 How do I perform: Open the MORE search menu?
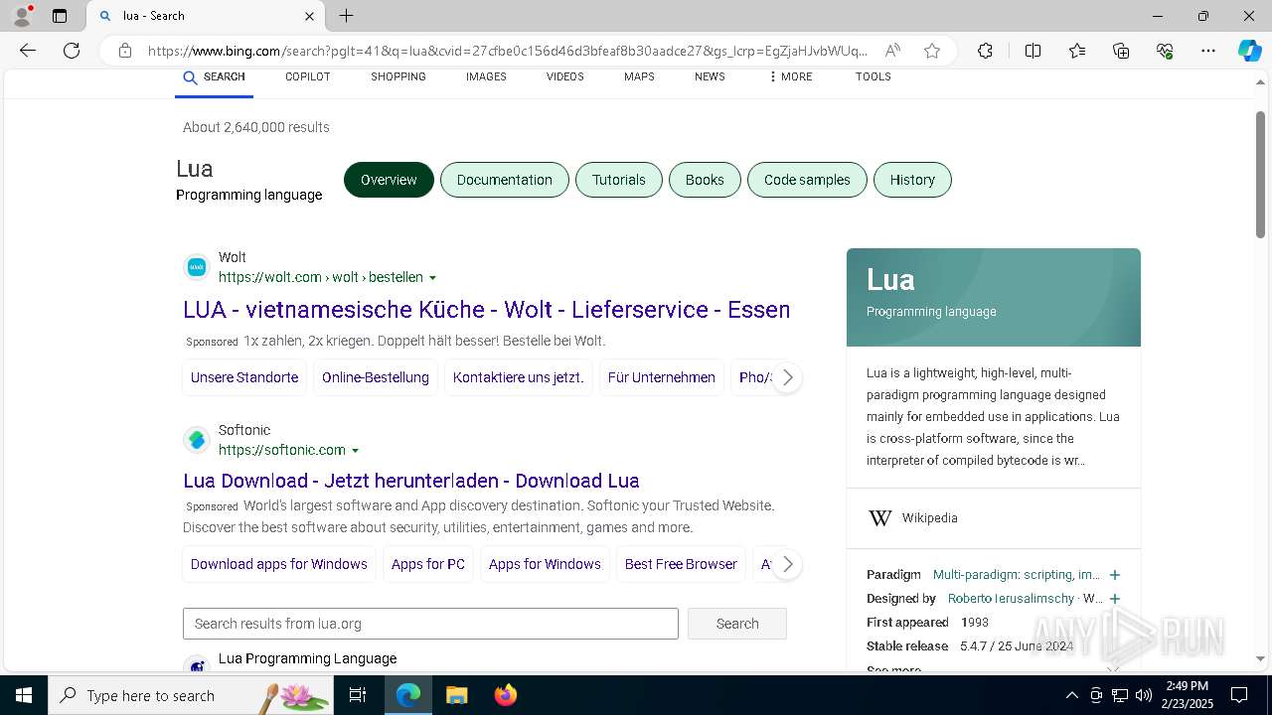point(790,76)
